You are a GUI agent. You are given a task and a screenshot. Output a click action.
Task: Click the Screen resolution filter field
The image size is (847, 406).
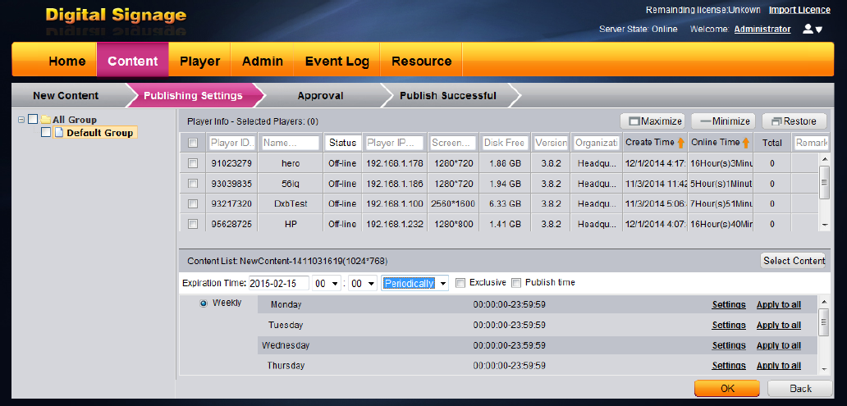point(453,143)
